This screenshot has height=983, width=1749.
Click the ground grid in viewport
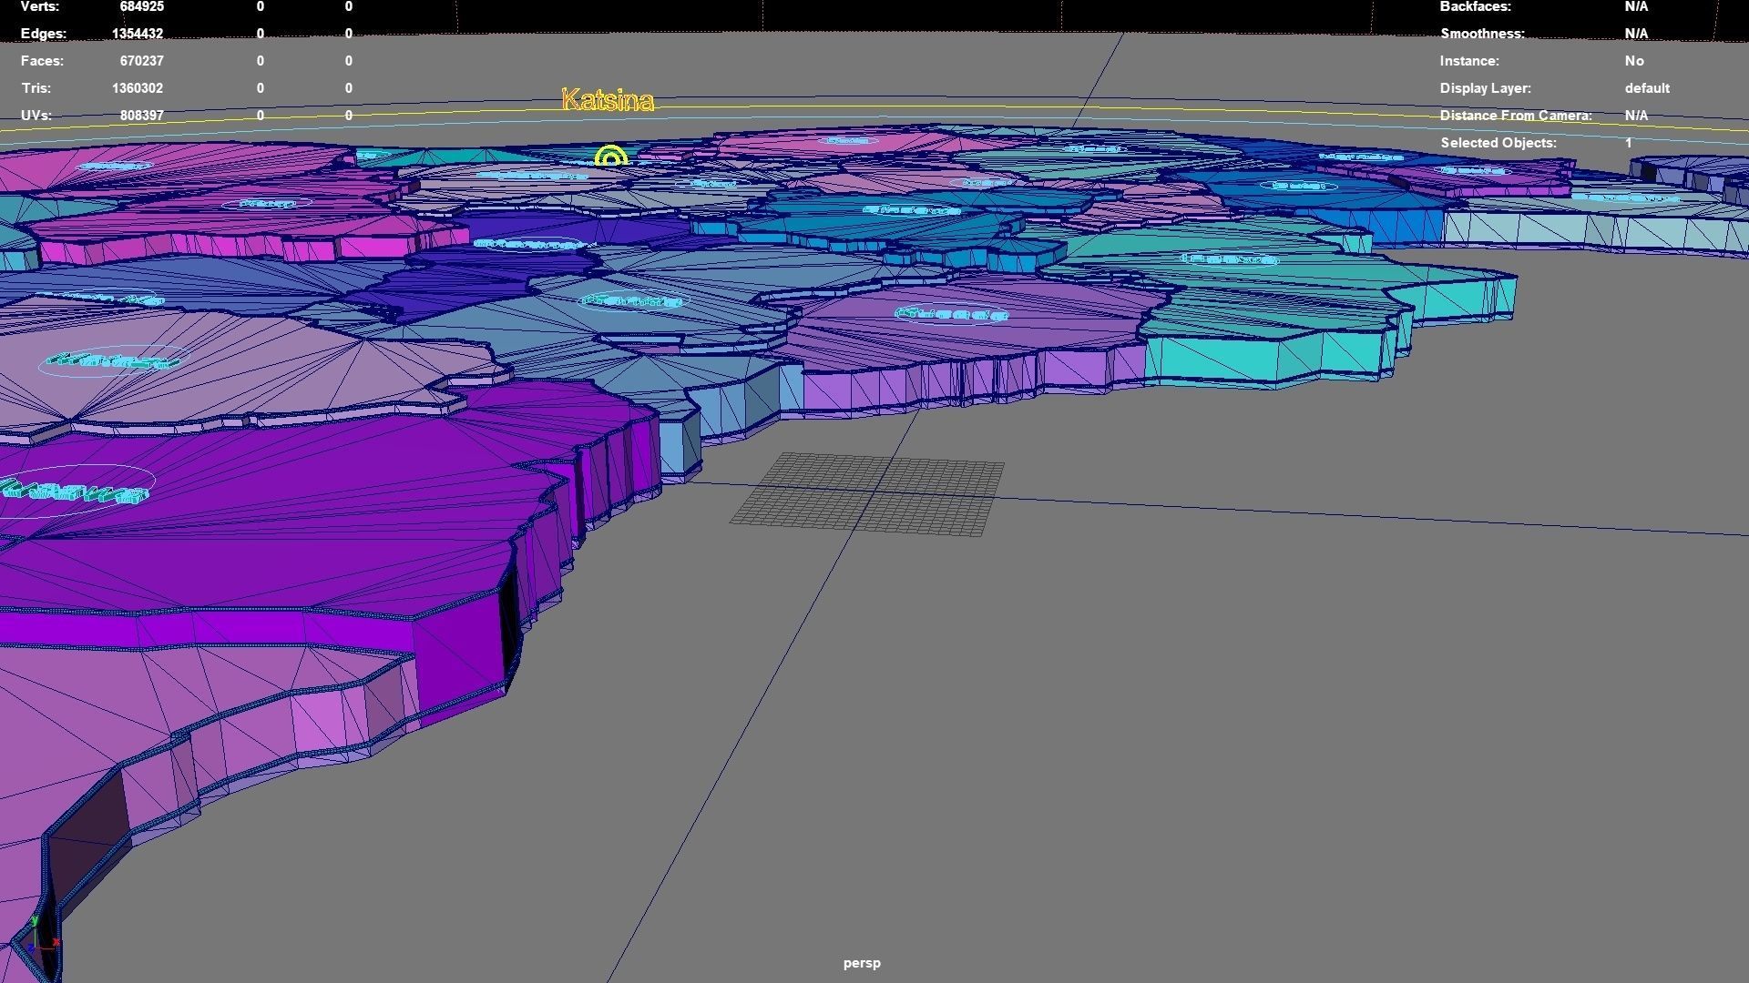click(867, 494)
